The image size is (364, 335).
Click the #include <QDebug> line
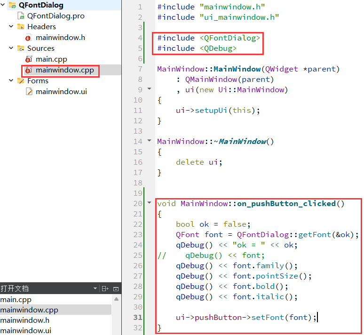point(197,48)
